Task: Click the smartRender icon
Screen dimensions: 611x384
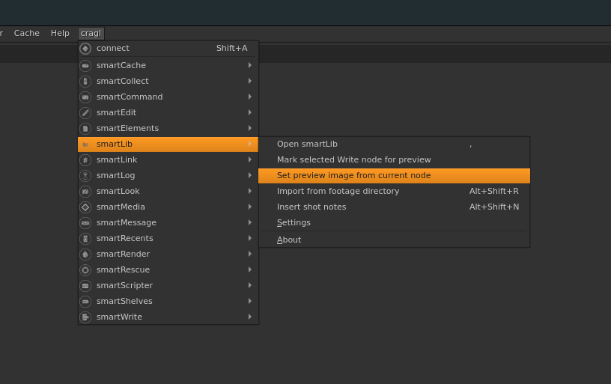Action: click(x=85, y=255)
